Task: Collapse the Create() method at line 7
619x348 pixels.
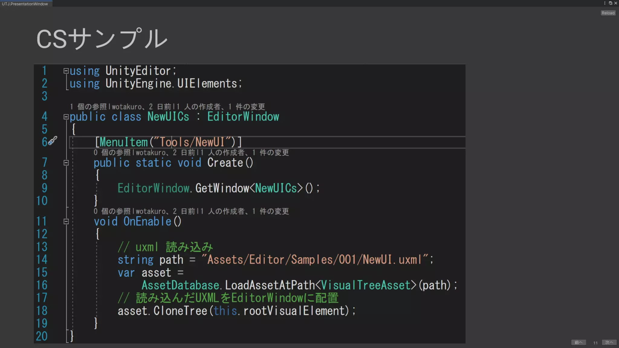Action: pyautogui.click(x=66, y=163)
